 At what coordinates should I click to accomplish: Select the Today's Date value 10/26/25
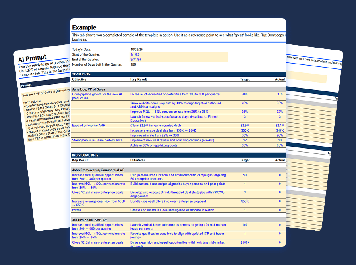[x=137, y=49]
